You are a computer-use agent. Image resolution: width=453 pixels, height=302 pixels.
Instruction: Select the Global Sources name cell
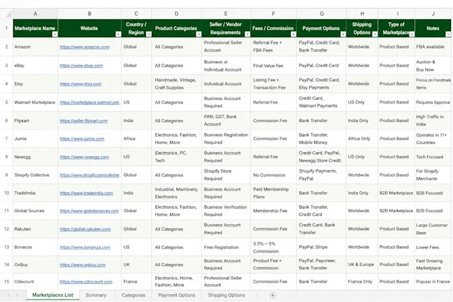[x=35, y=211]
